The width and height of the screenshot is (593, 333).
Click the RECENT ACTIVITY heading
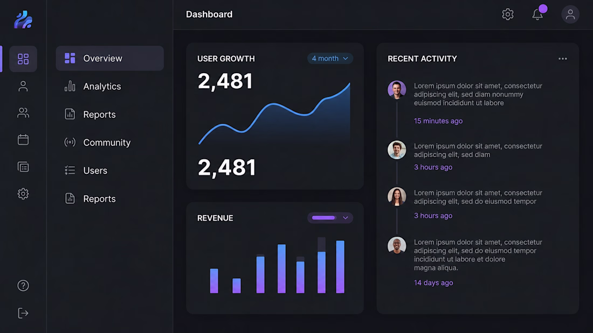[422, 59]
